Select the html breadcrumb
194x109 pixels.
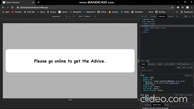[142, 61]
